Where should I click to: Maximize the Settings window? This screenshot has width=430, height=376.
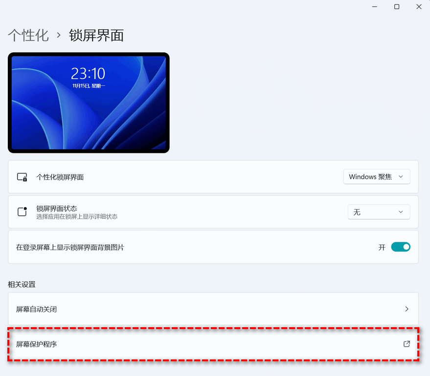click(396, 7)
